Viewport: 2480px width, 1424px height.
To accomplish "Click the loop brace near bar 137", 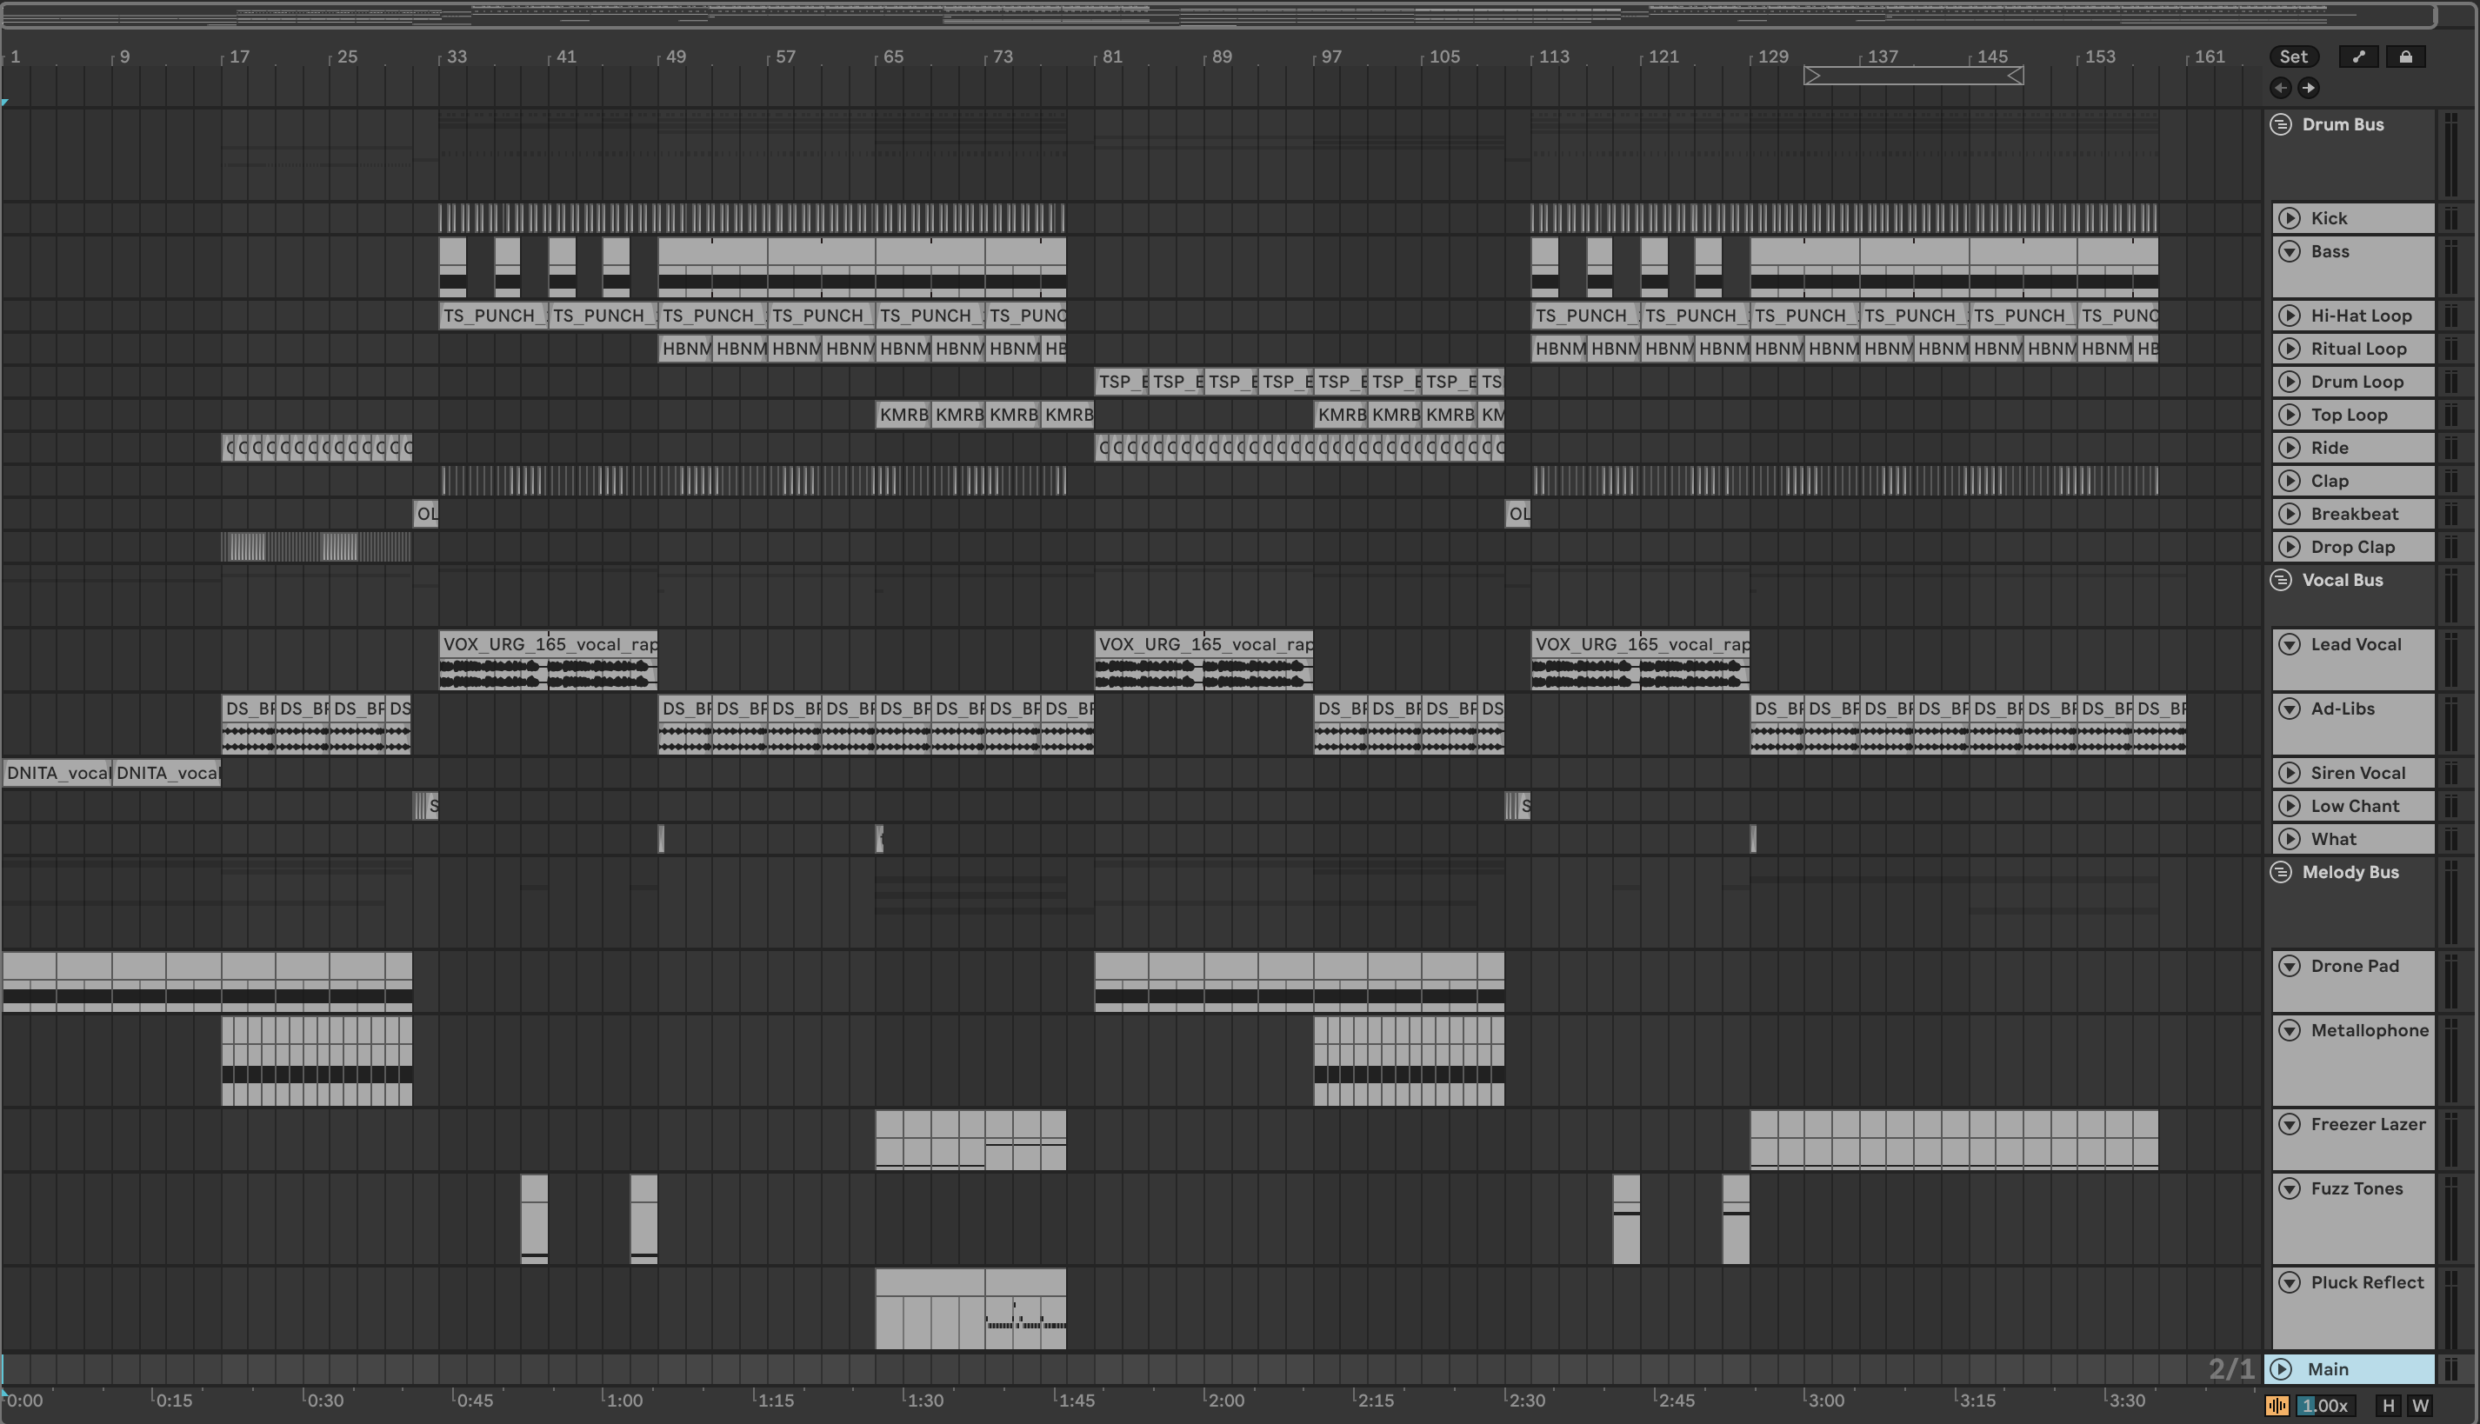I will [x=1914, y=76].
